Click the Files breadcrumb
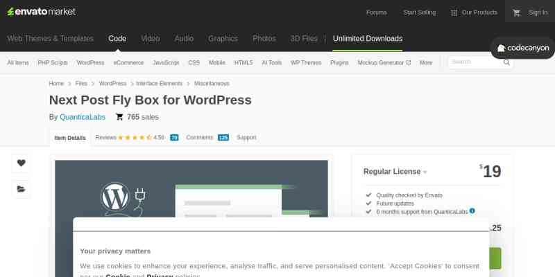Viewport: 555px width, 277px height. point(81,83)
